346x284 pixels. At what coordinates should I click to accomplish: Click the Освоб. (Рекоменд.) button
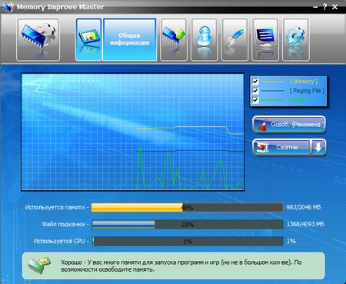(289, 125)
